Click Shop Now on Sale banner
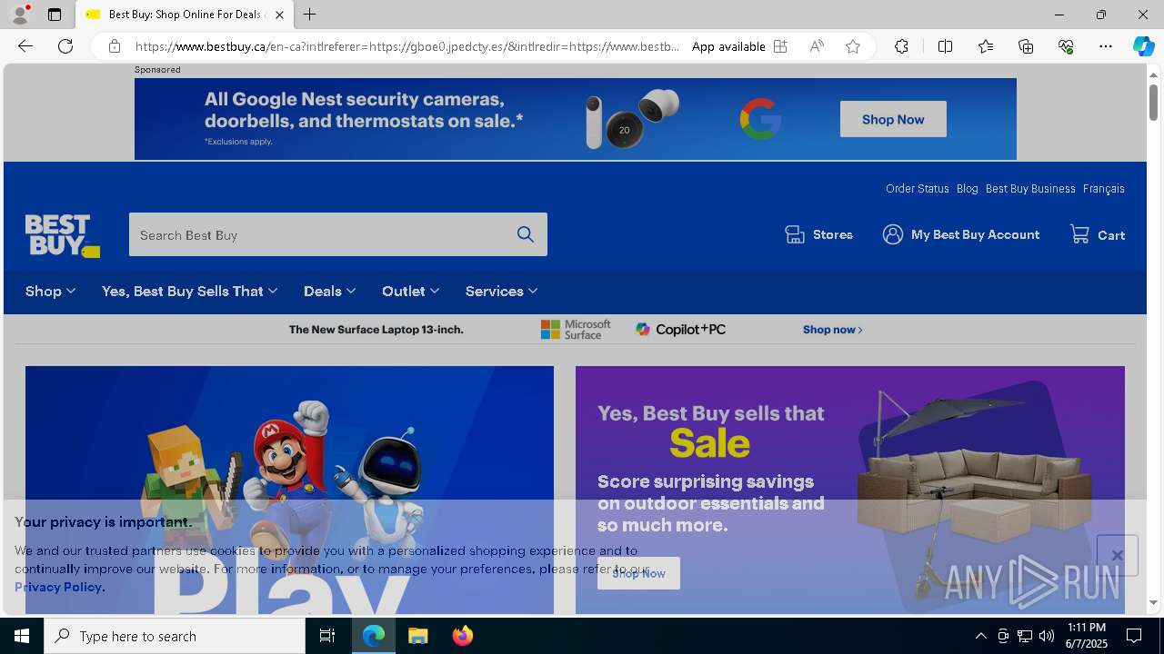Image resolution: width=1164 pixels, height=654 pixels. (638, 573)
